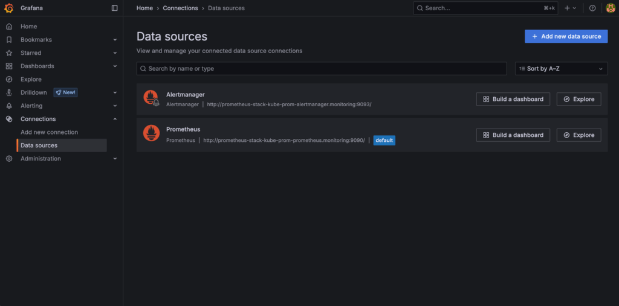This screenshot has height=306, width=619.
Task: Open the Alertmanager data source name
Action: coord(186,95)
